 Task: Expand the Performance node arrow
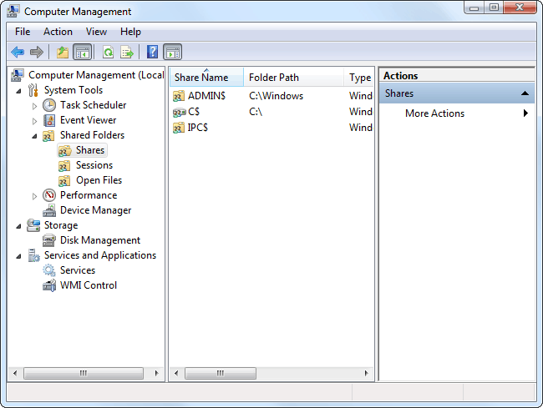(x=34, y=195)
